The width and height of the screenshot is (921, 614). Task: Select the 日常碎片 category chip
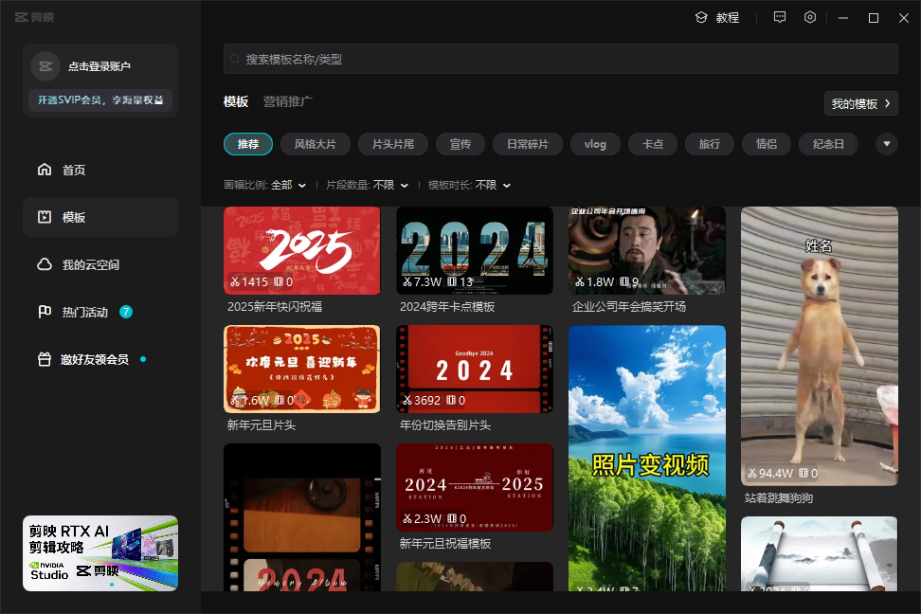pyautogui.click(x=528, y=144)
